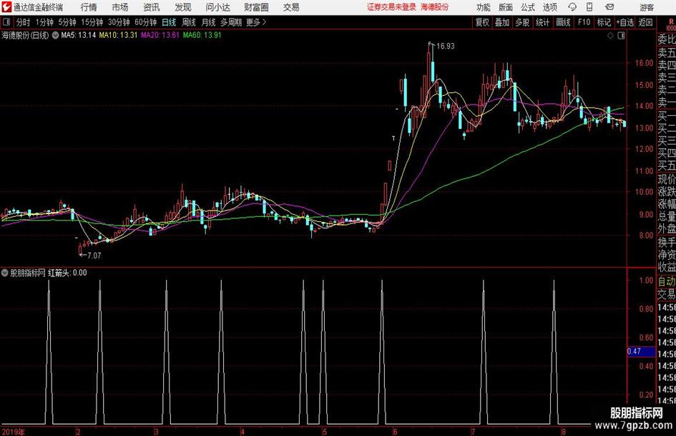Click the 红箭头: 0.00 indicator value
676x436 pixels.
[67, 273]
